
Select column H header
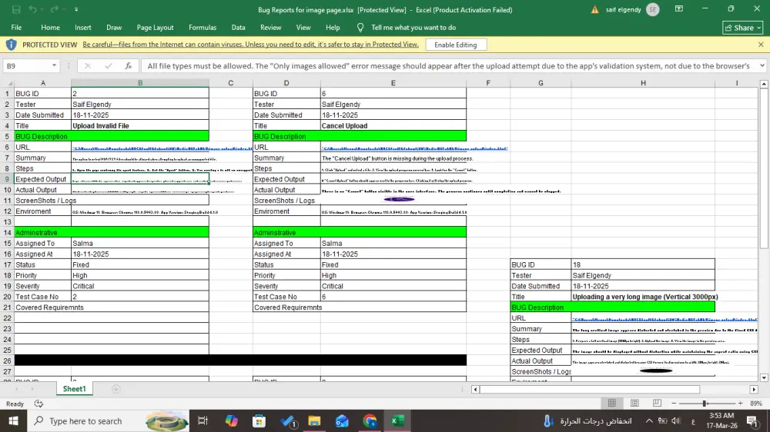click(643, 83)
